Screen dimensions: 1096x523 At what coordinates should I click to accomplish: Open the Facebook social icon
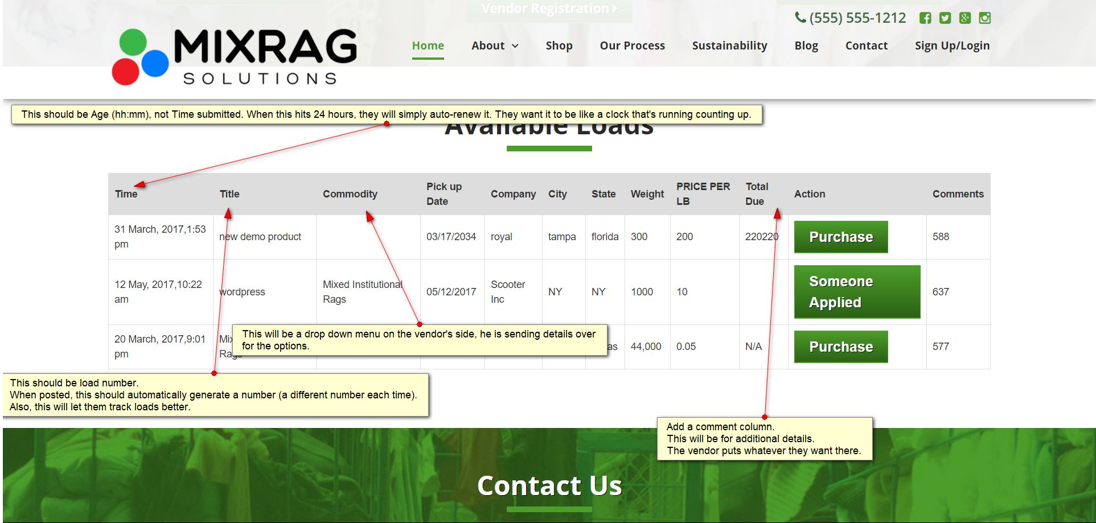tap(925, 18)
